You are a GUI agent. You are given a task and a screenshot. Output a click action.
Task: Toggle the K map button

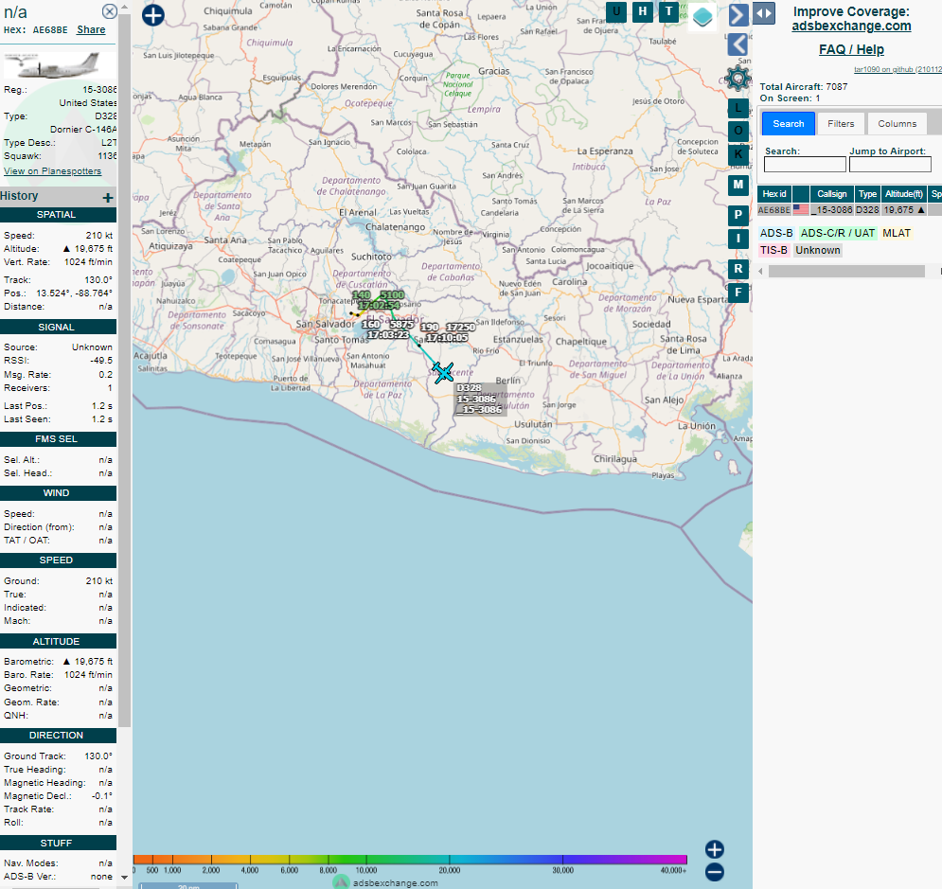(x=738, y=153)
